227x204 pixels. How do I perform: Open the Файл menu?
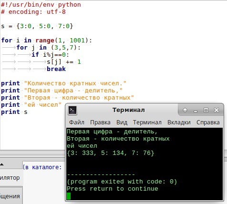point(77,122)
